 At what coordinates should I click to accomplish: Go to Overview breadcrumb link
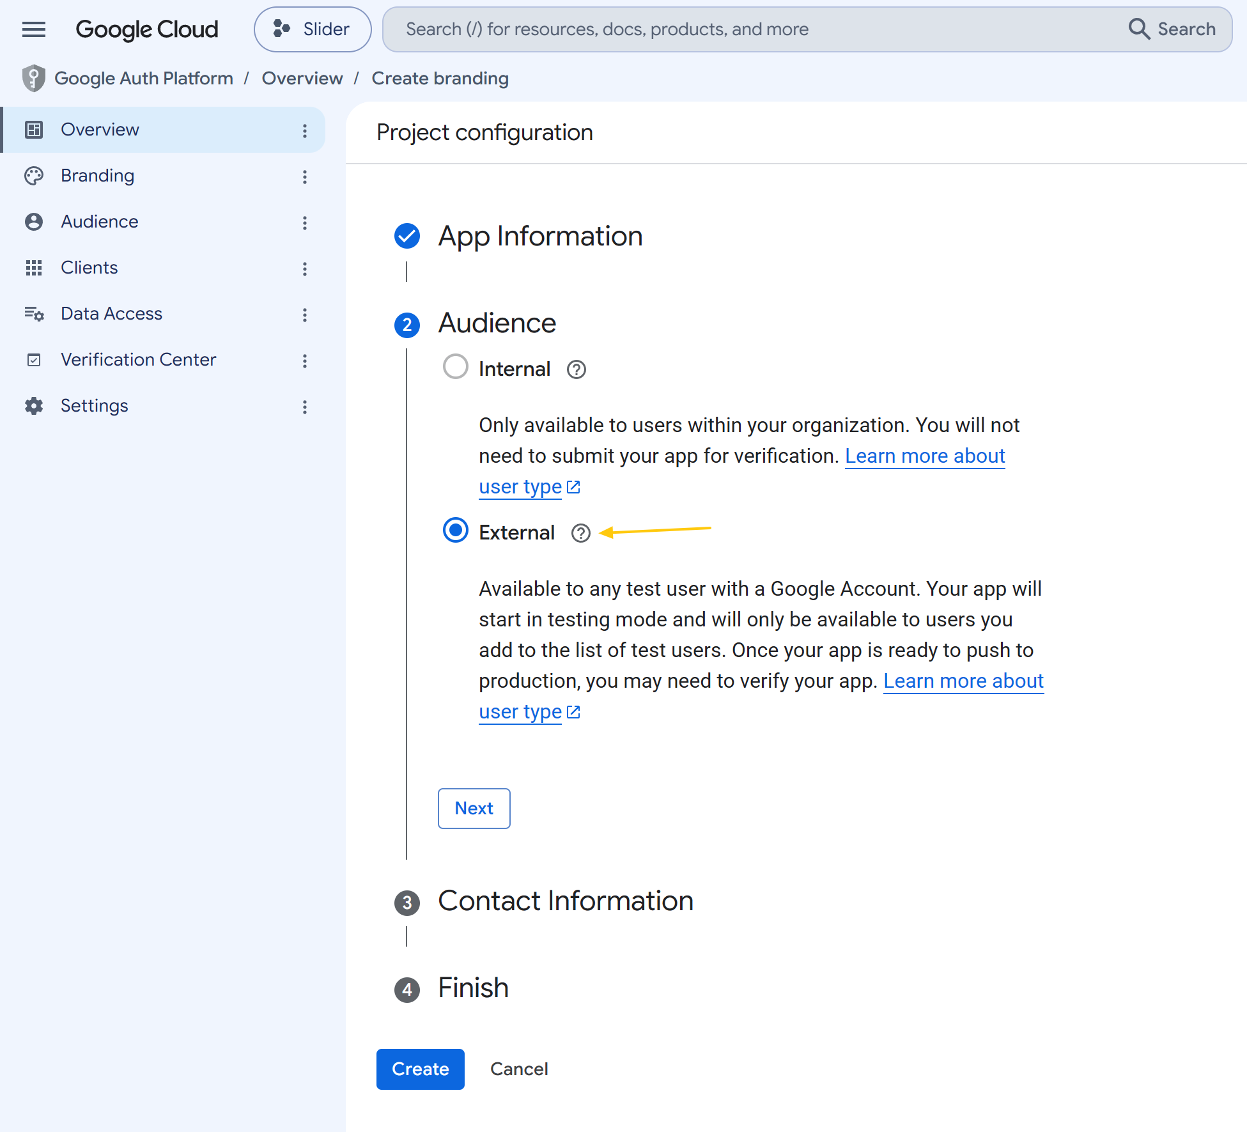(302, 79)
